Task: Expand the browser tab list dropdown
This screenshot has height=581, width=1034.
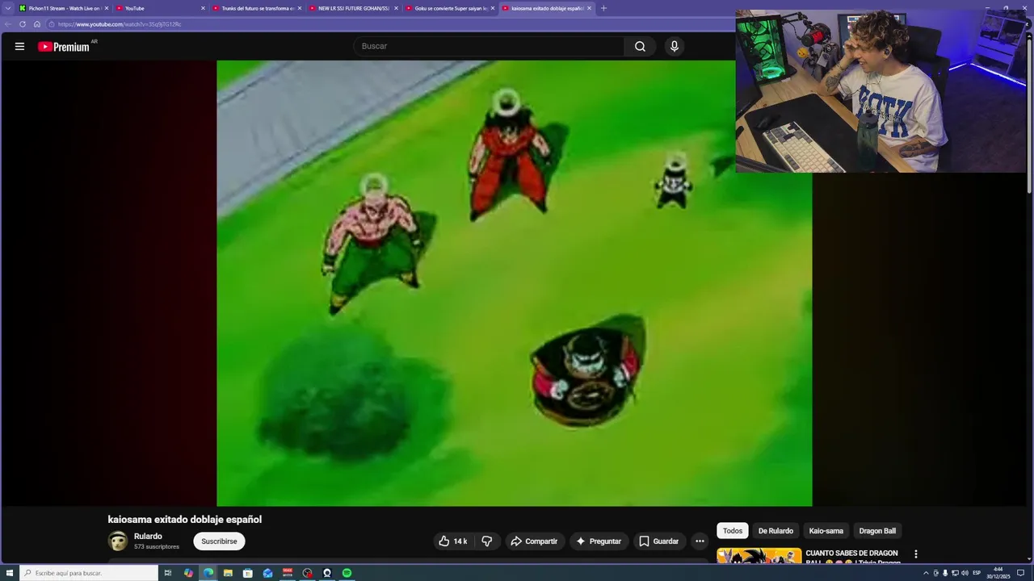Action: point(8,8)
